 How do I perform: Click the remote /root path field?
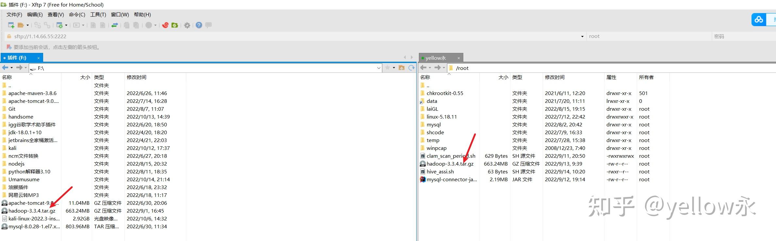611,68
